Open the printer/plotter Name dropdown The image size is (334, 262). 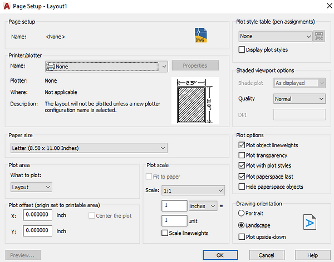click(x=106, y=67)
